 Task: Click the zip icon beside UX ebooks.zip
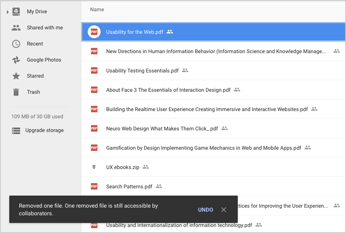[94, 167]
